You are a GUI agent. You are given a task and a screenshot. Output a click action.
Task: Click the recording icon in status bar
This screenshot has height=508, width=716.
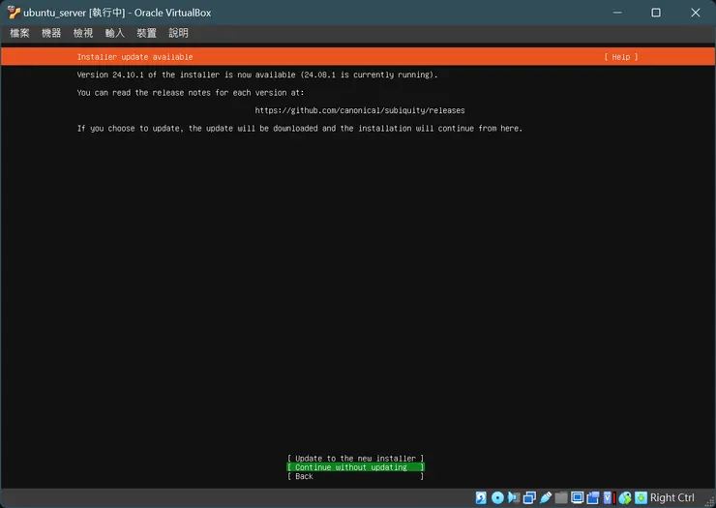tap(593, 497)
